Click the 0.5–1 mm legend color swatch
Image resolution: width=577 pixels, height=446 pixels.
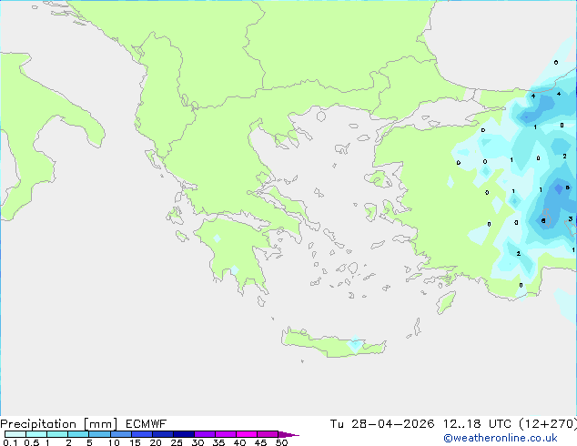click(x=36, y=434)
